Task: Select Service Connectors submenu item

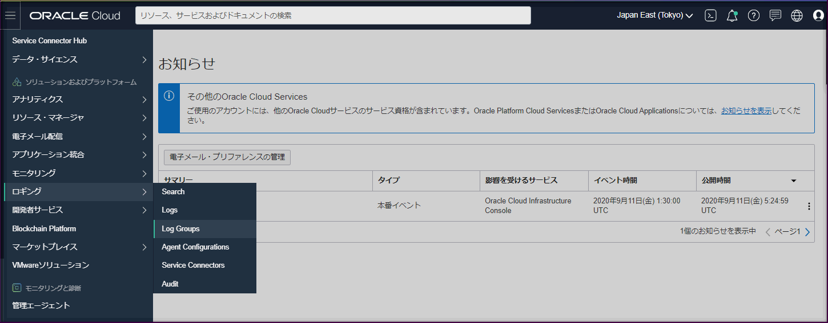Action: click(204, 265)
